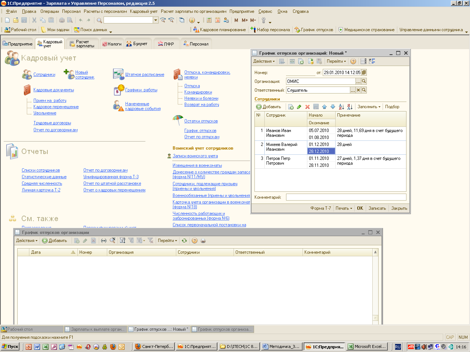Open Набор персонала toolbar button
The width and height of the screenshot is (470, 352).
coord(270,30)
